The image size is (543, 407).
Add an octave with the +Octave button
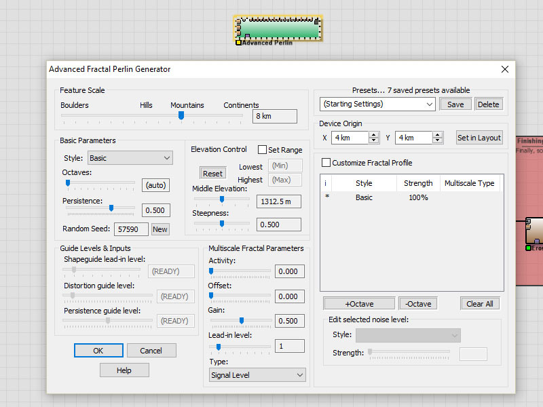pyautogui.click(x=359, y=304)
